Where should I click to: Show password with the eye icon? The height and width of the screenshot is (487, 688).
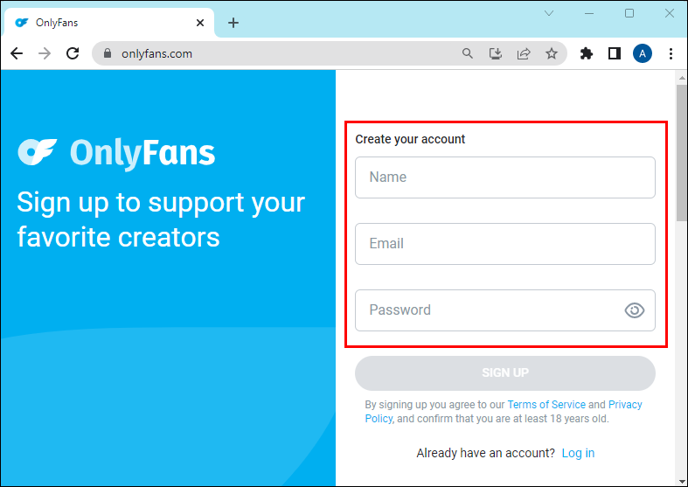point(635,310)
